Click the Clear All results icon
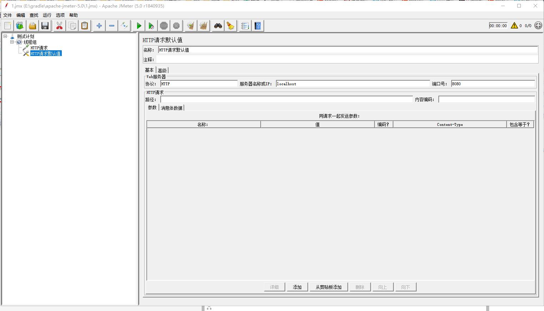Screen dimensions: 544x311 tap(203, 26)
